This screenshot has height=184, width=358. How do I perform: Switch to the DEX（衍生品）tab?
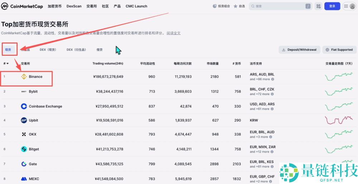point(76,50)
